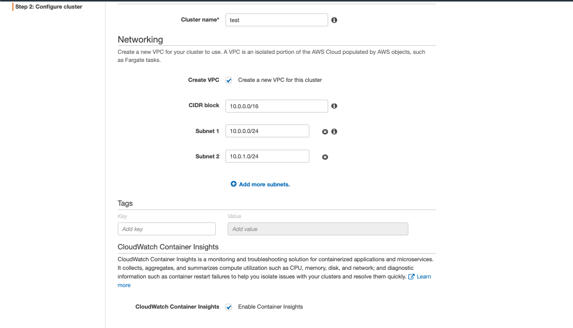Viewport: 573px width, 328px height.
Task: Uncheck Create a new VPC checkbox
Action: [229, 80]
